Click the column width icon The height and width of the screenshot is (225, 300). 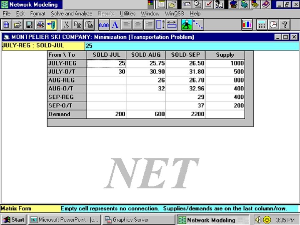(x=172, y=25)
